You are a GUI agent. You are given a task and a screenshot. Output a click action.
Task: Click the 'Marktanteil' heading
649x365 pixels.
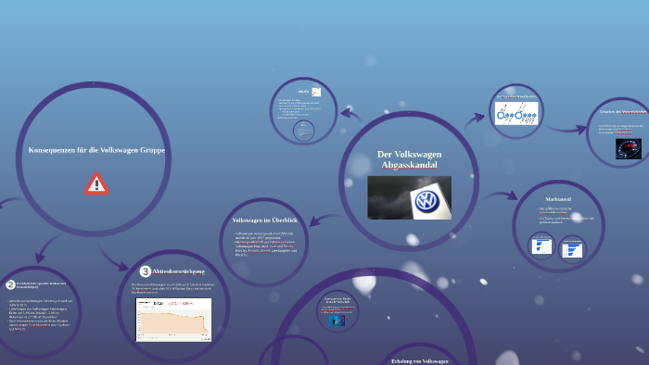[558, 199]
